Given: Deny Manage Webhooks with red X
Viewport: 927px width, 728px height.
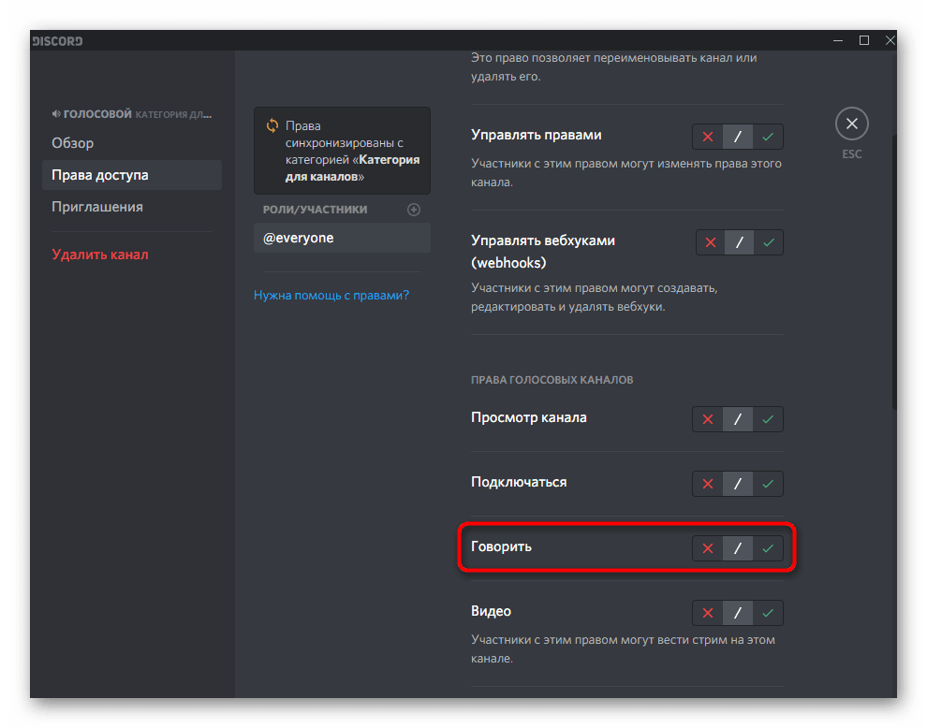Looking at the screenshot, I should [x=711, y=242].
